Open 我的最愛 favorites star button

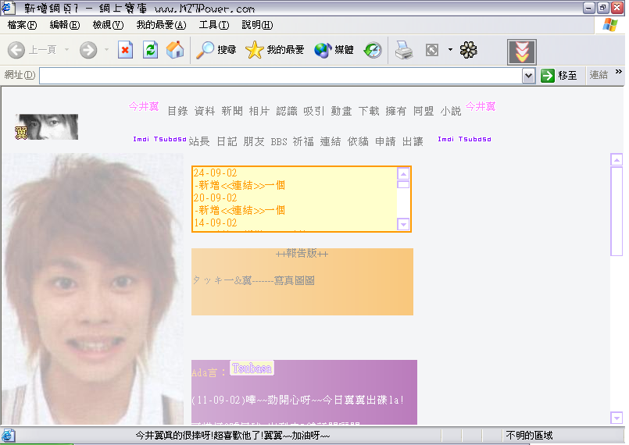(x=274, y=50)
